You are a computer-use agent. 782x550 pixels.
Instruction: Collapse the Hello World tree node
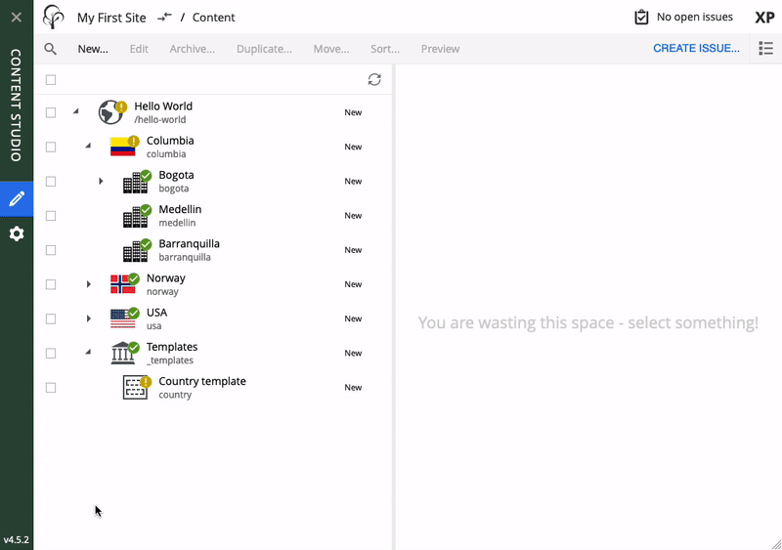76,111
